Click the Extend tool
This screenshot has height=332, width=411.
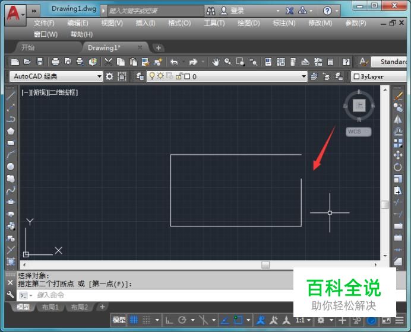(398, 214)
